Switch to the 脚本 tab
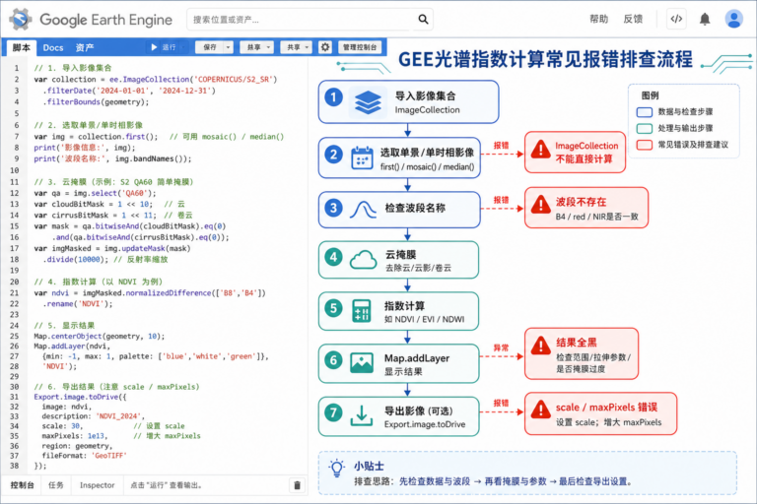 tap(22, 48)
